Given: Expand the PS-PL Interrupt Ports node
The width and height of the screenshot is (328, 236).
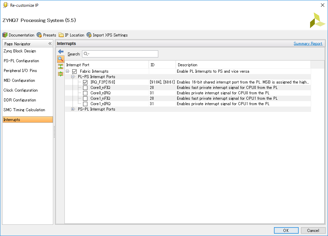Looking at the screenshot, I should click(x=73, y=109).
